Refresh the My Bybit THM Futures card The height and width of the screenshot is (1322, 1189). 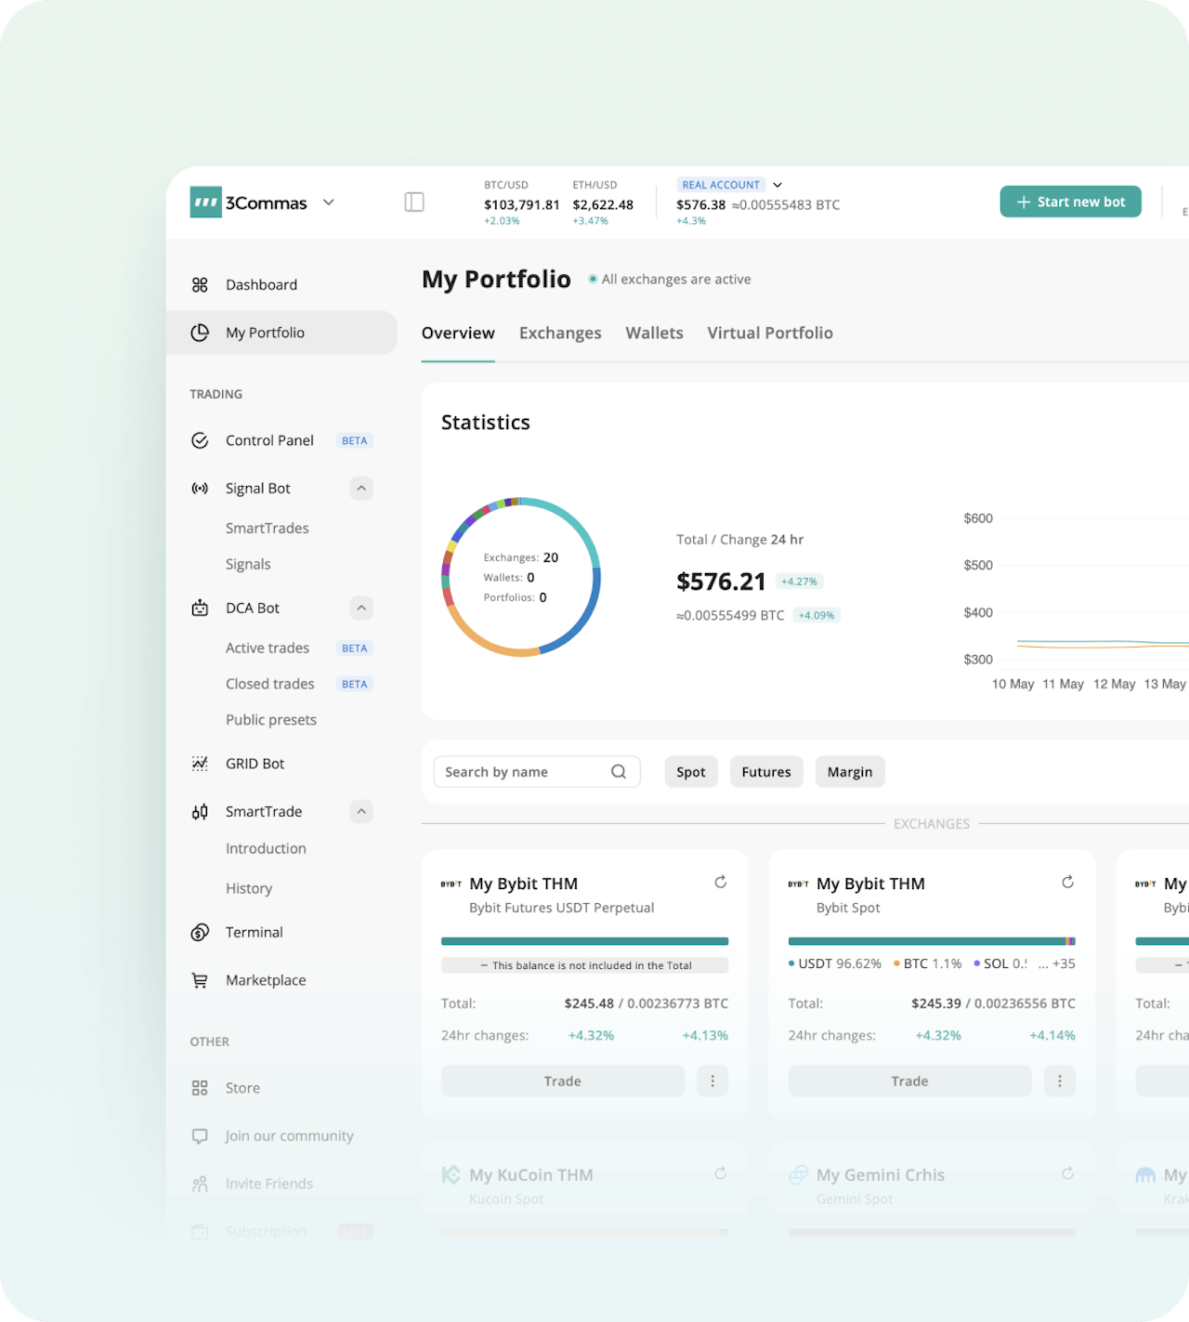tap(721, 883)
